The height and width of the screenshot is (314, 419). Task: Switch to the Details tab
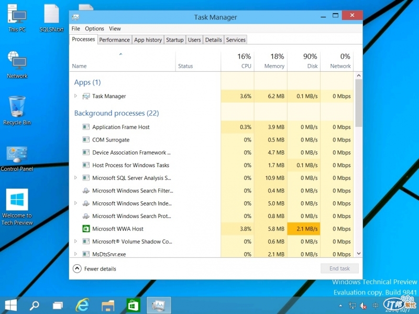(x=214, y=40)
